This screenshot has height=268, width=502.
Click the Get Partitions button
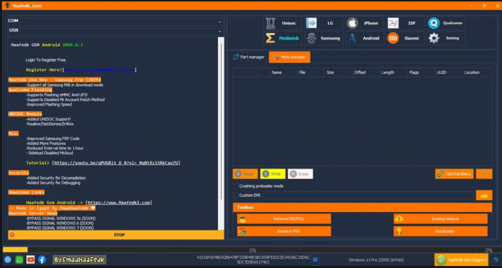(454, 174)
